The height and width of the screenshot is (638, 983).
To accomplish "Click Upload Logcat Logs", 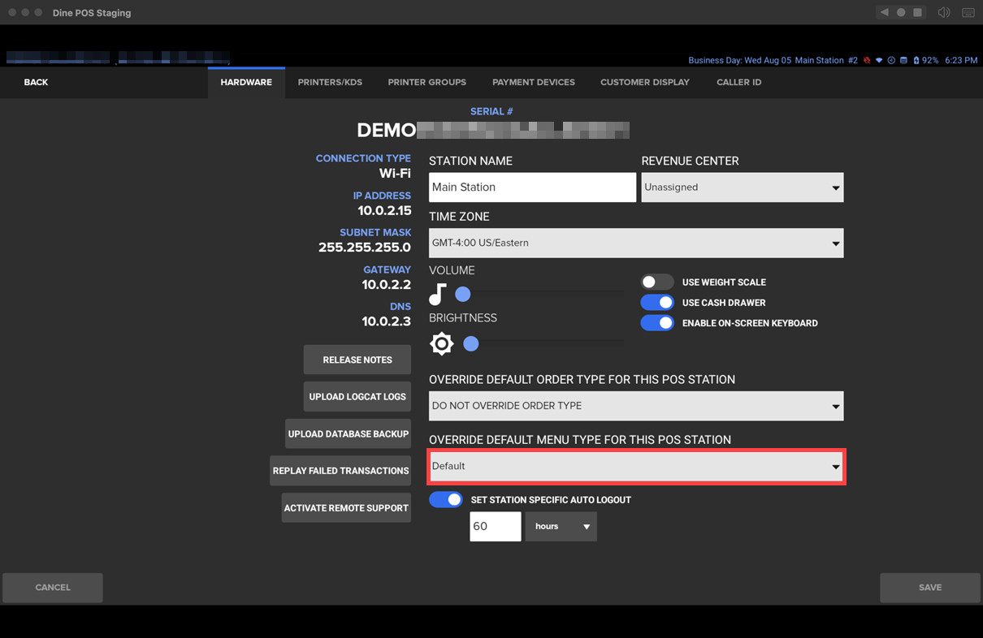I will coord(357,397).
